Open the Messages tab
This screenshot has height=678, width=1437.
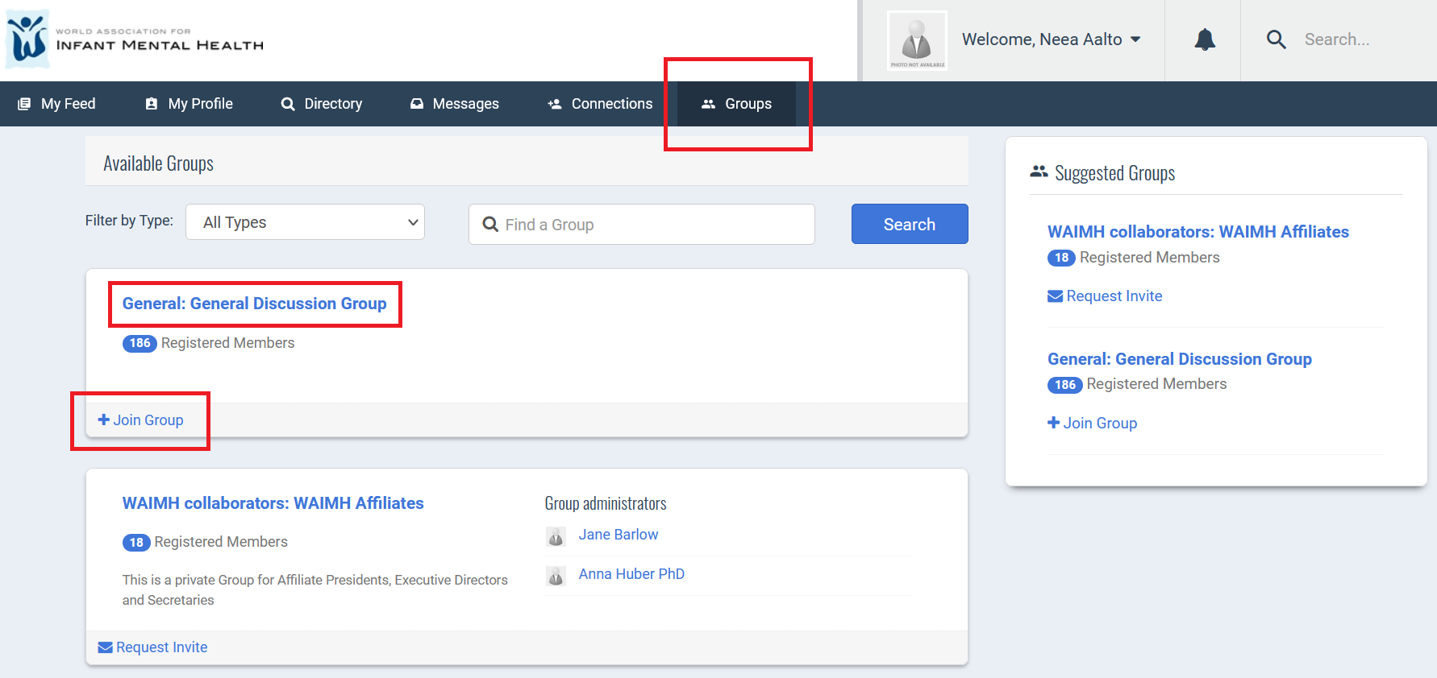point(455,104)
